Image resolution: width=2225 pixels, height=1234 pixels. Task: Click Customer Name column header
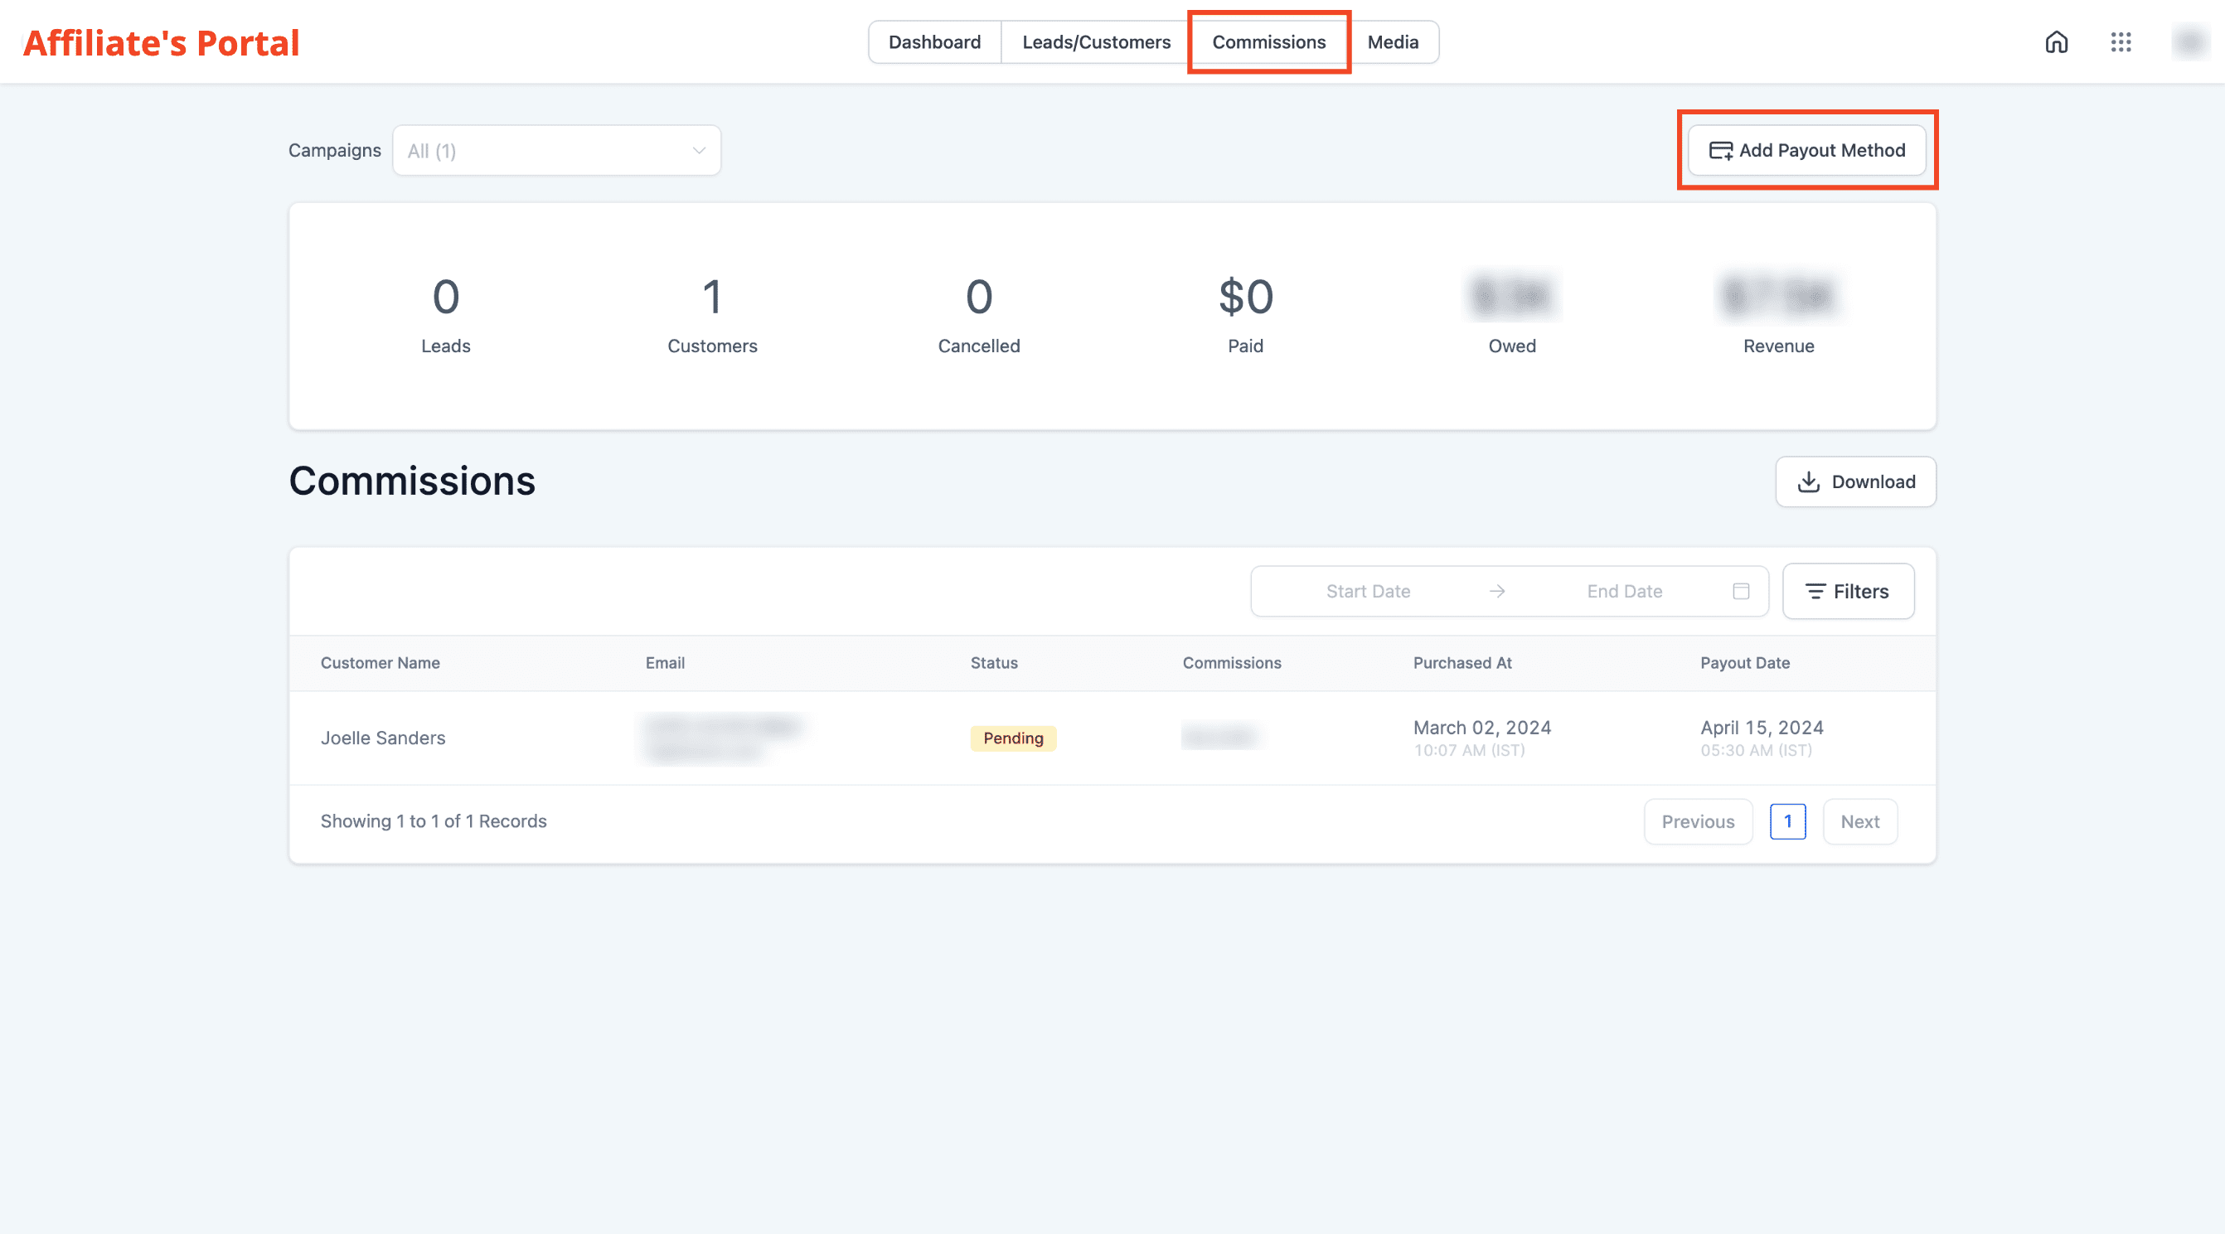click(x=380, y=663)
